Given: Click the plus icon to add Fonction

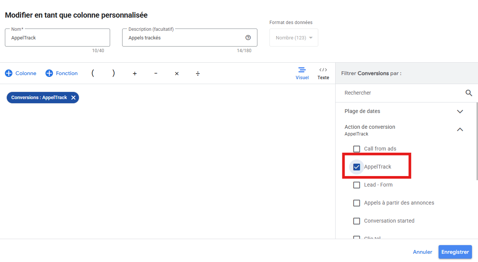Looking at the screenshot, I should click(49, 74).
